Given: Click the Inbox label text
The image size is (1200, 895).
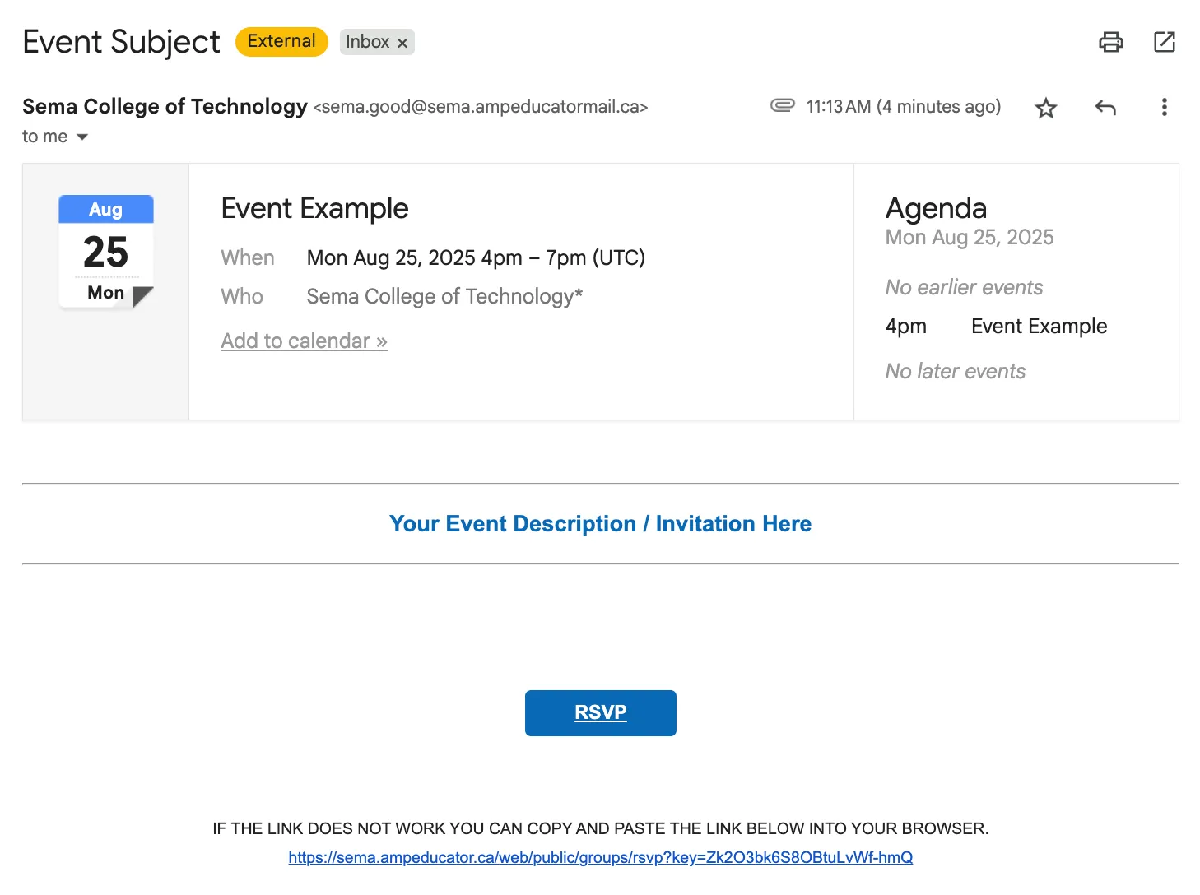Looking at the screenshot, I should click(x=367, y=42).
